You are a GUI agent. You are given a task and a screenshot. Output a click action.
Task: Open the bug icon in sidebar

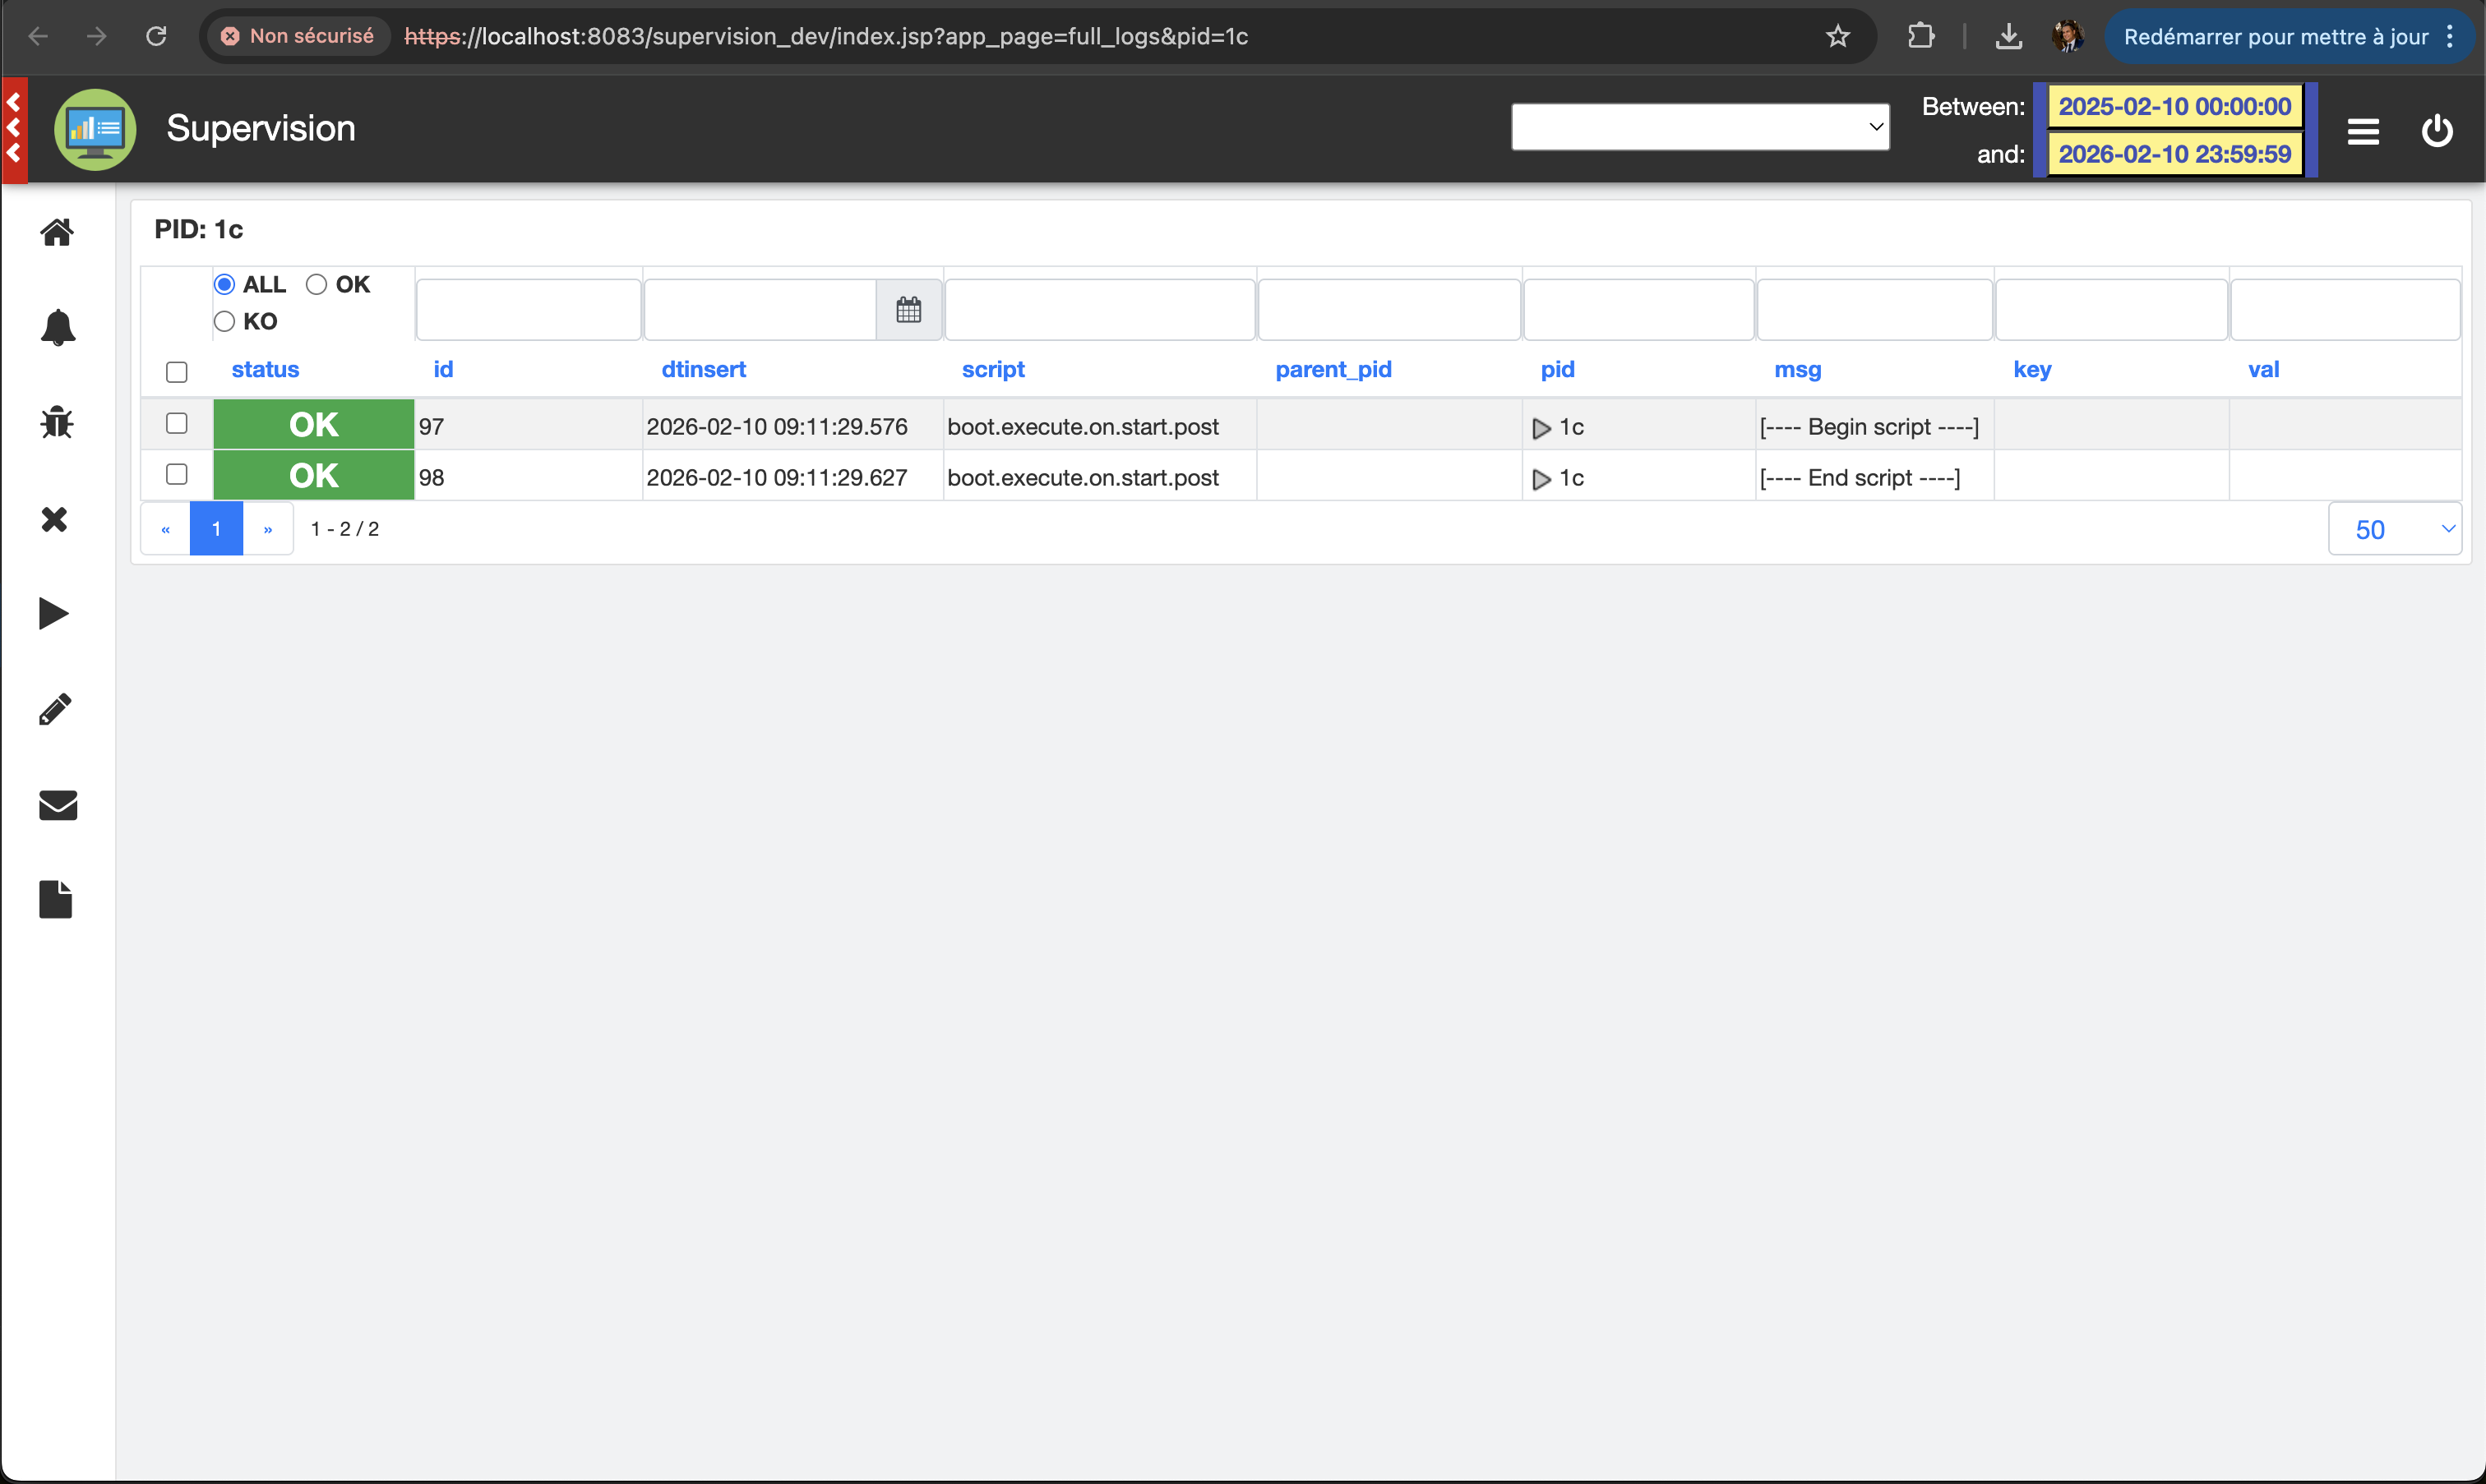pos(57,422)
